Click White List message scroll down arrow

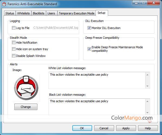point(147,86)
